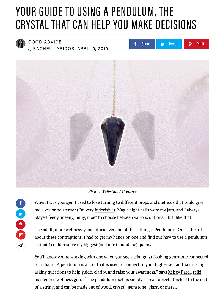This screenshot has height=293, width=220.
Task: Share the article via the Flipboard icon
Action: tap(21, 235)
